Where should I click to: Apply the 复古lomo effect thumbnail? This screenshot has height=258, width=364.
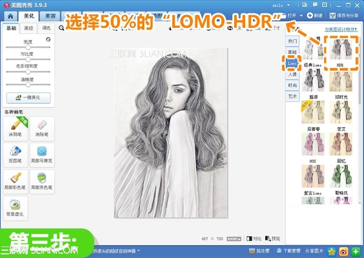(312, 176)
